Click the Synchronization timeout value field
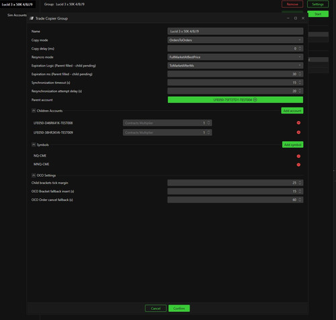 tap(235, 83)
